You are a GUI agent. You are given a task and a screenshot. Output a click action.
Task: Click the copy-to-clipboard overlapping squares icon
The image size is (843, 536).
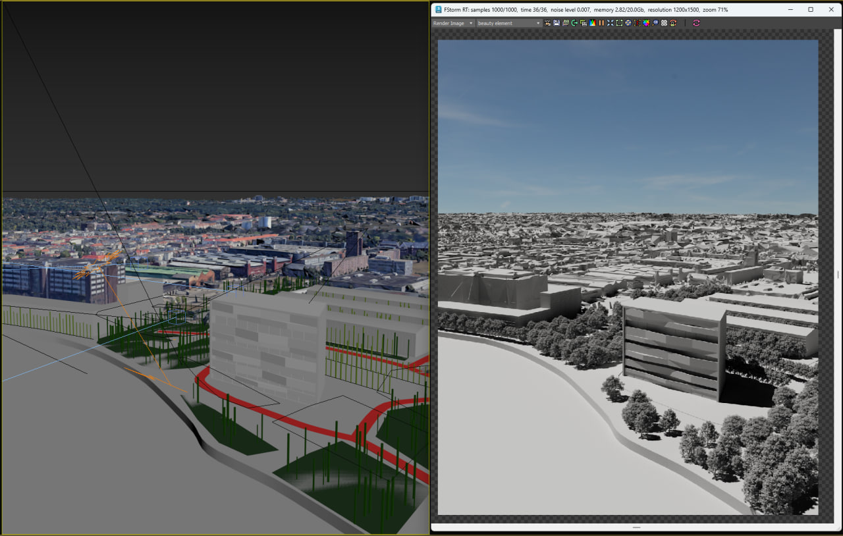(x=584, y=23)
